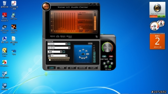
Task: Toggle the teal volume balancer button
Action: (104, 56)
